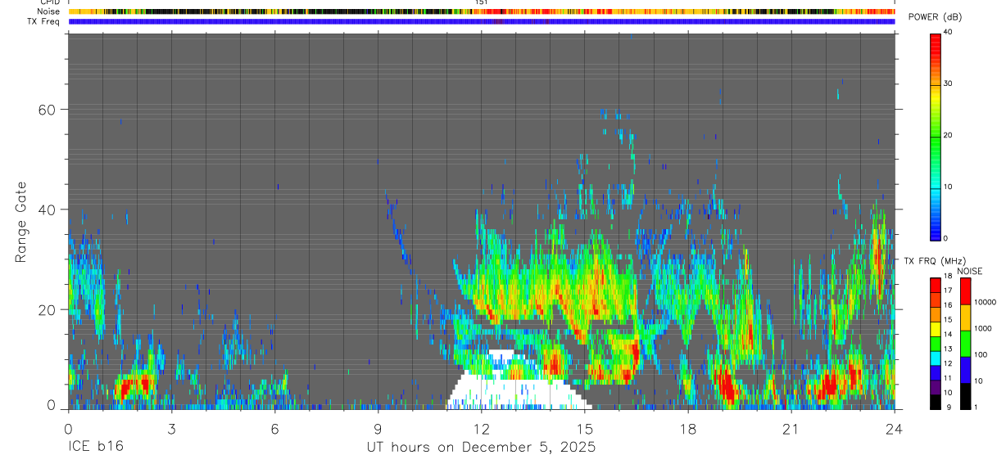Pick the green segment of NOISE bar
The height and width of the screenshot is (464, 1006).
(965, 344)
